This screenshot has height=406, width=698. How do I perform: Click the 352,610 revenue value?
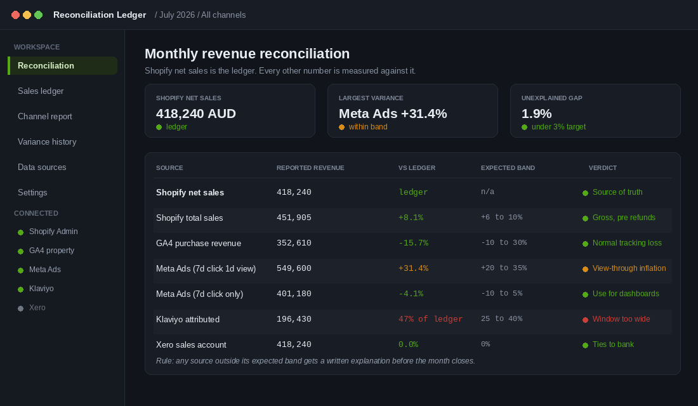click(294, 243)
